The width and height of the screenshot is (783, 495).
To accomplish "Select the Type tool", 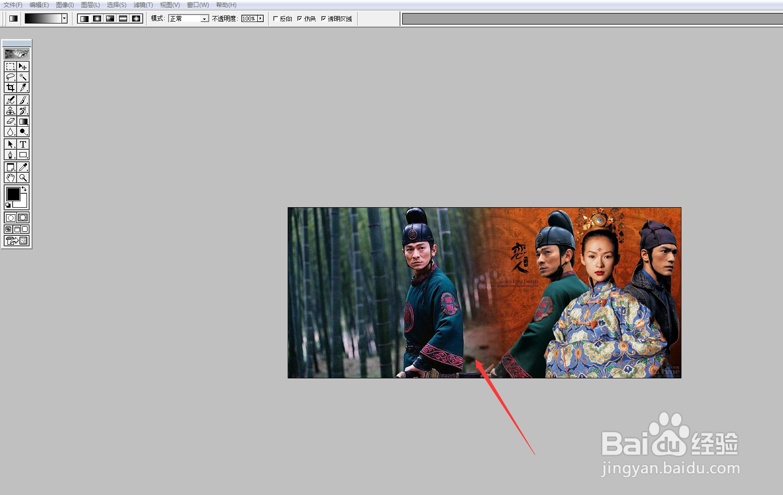I will [x=23, y=144].
